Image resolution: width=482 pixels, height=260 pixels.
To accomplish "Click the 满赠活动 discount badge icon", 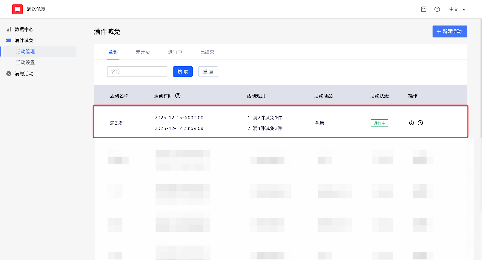I will tap(9, 74).
